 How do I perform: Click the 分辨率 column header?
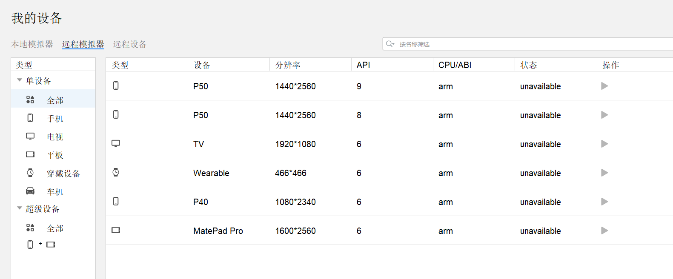(x=288, y=65)
